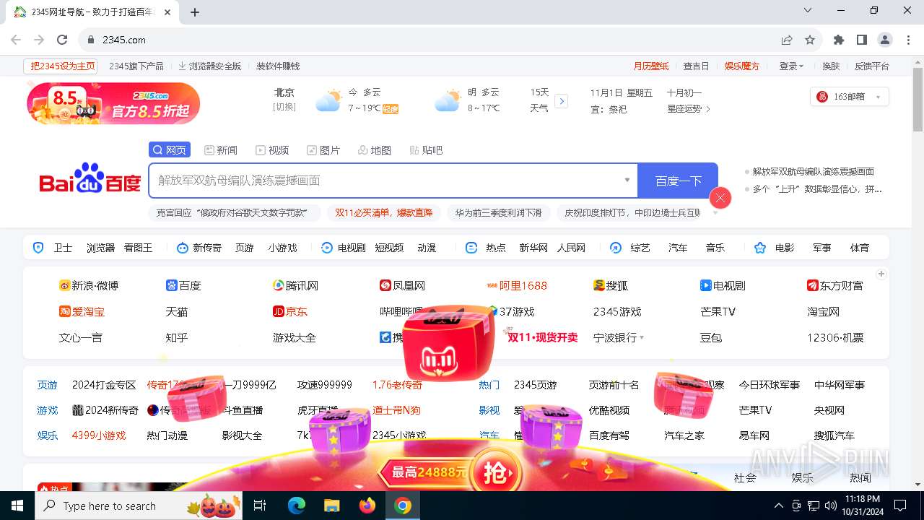This screenshot has height=520, width=924.
Task: Open the 12306·机票 link
Action: click(x=835, y=337)
